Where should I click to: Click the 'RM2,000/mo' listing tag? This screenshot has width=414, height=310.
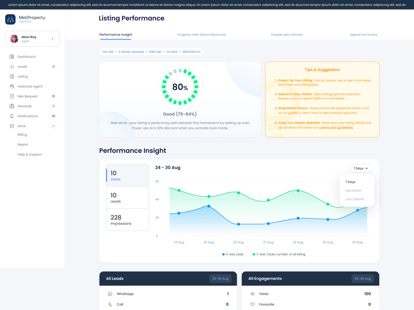point(191,52)
